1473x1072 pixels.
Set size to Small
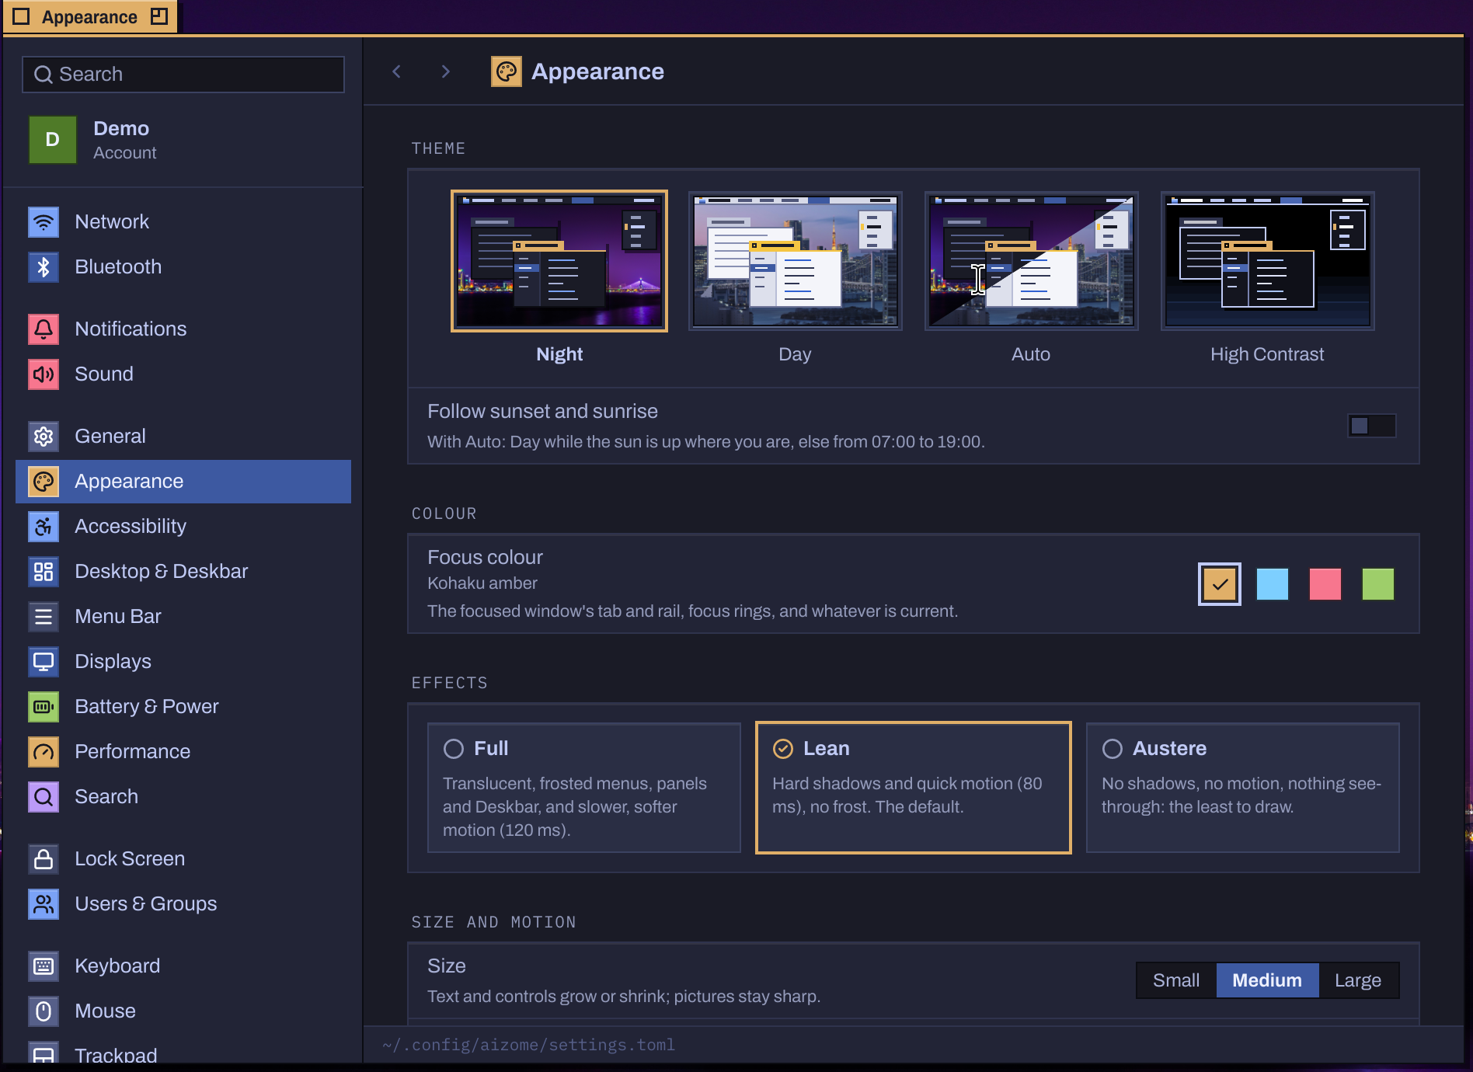1176,980
